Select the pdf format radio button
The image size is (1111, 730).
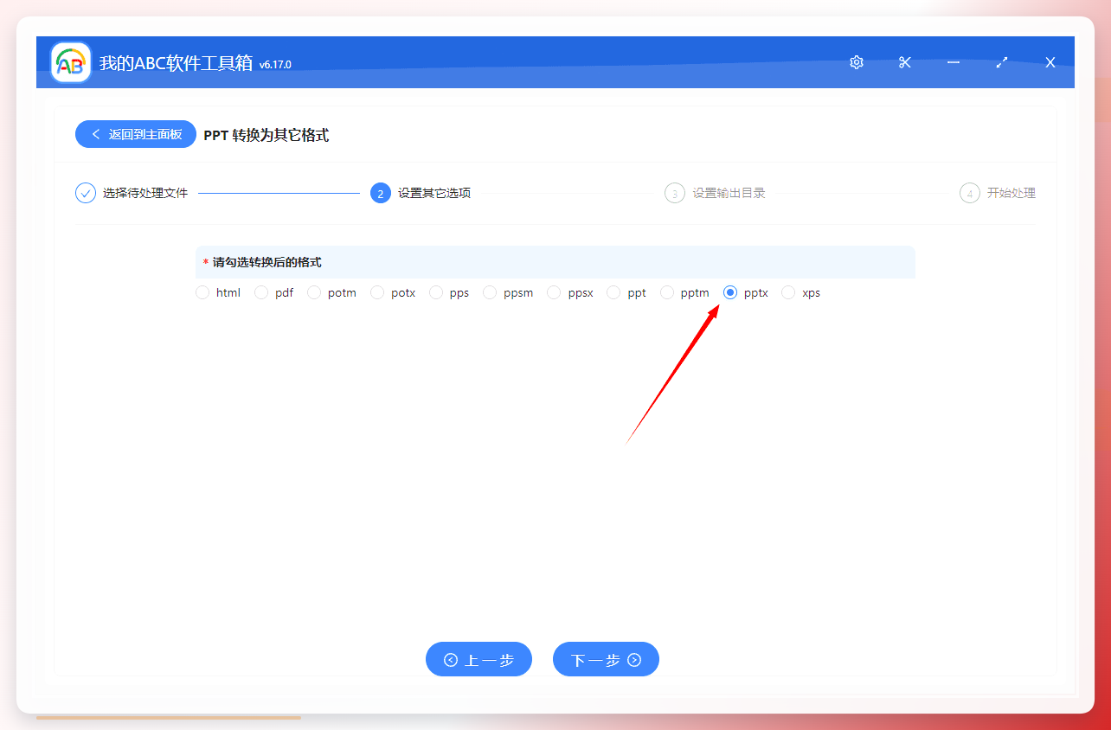point(261,292)
